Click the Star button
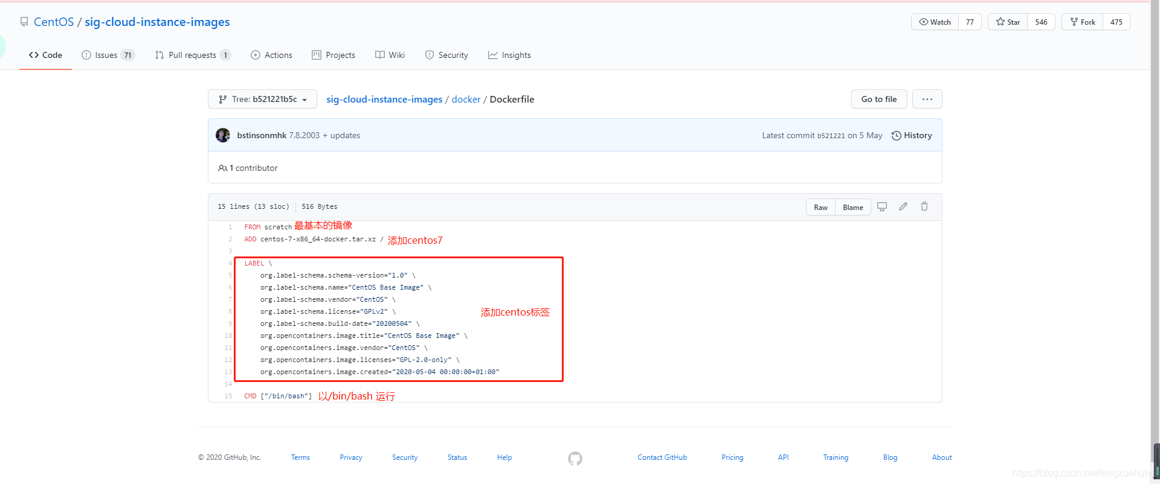 pos(1008,22)
